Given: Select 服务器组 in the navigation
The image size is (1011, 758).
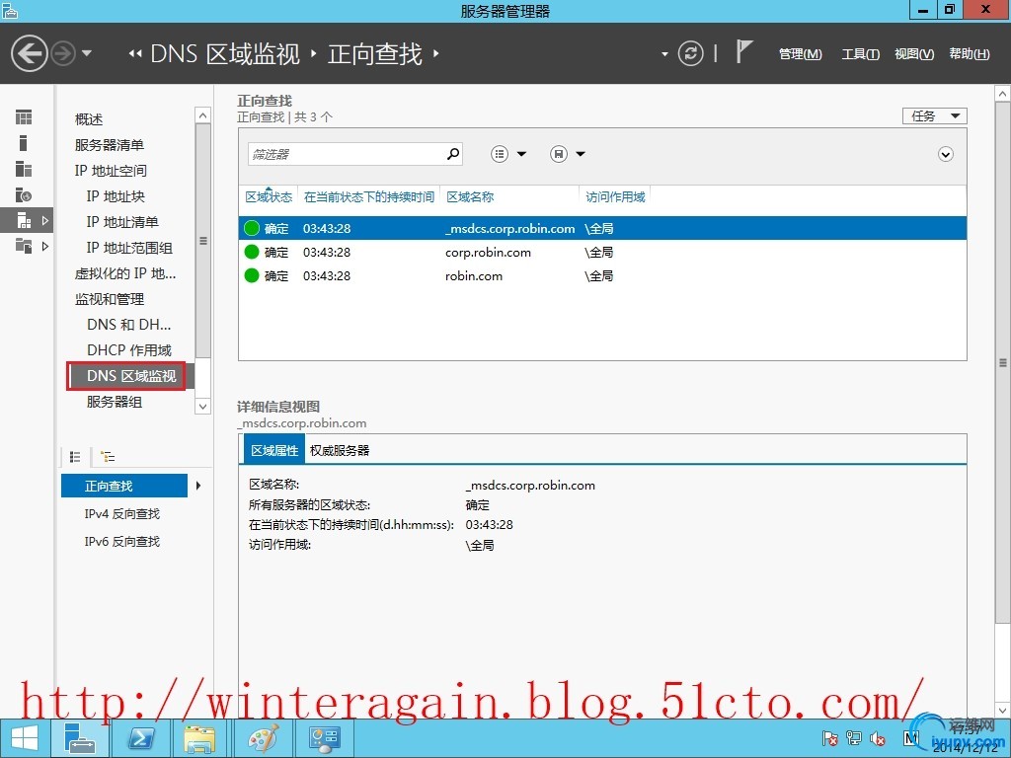Looking at the screenshot, I should 115,403.
